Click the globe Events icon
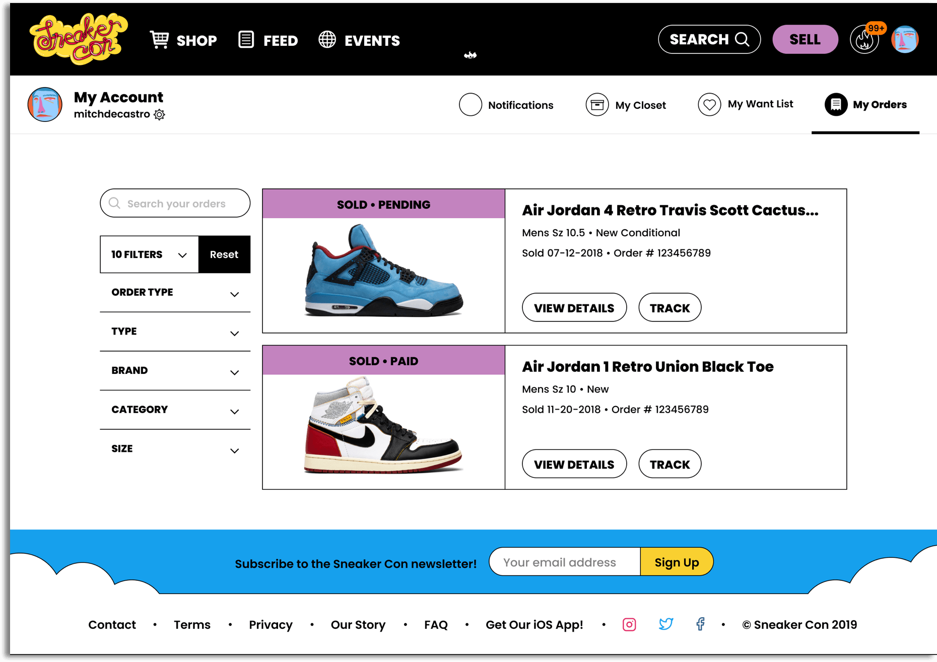937x662 pixels. (x=327, y=40)
